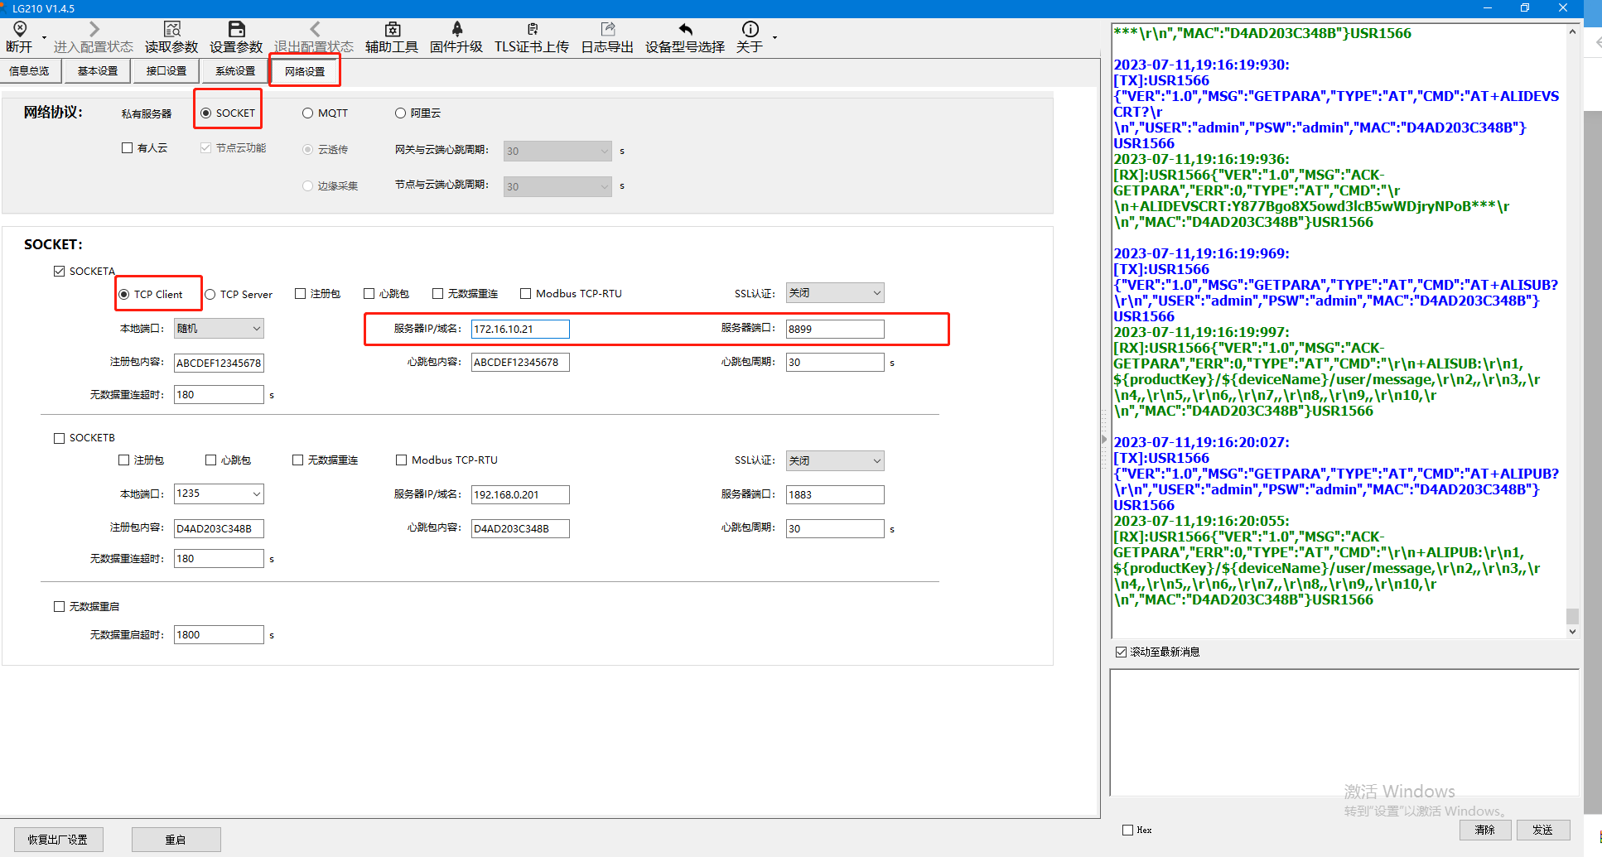Click the server IP field 172.16.10.21

coord(520,330)
